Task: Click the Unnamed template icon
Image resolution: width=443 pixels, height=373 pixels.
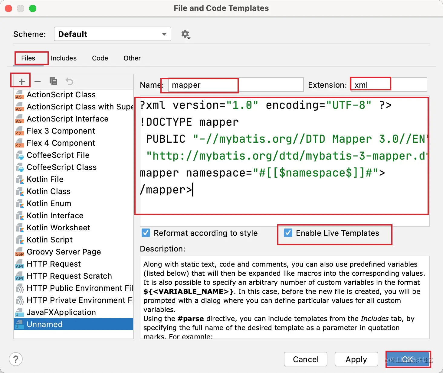Action: point(20,324)
